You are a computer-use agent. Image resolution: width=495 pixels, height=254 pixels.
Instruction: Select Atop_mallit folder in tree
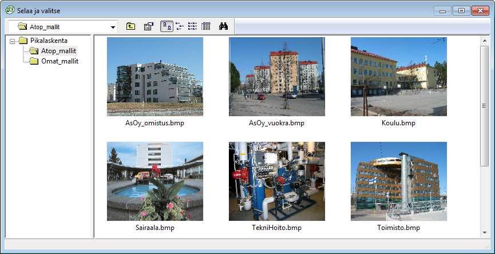point(59,51)
